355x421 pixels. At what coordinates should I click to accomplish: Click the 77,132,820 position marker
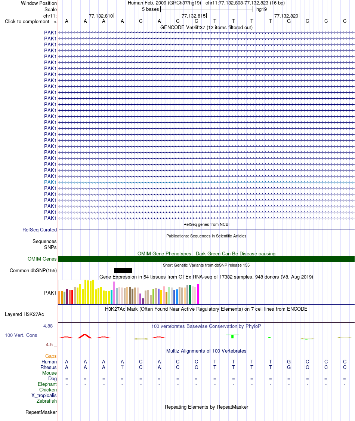(x=286, y=16)
